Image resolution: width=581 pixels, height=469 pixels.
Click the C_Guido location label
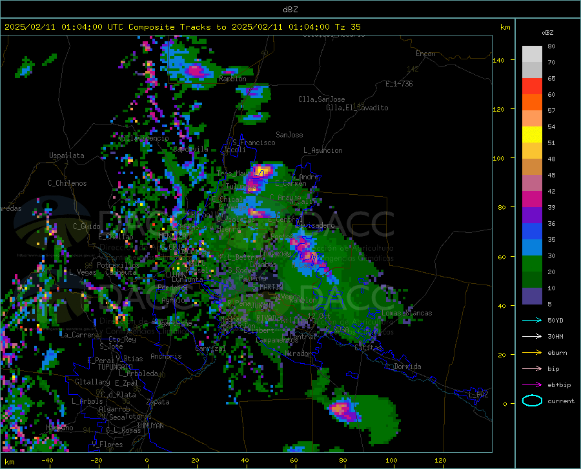[87, 226]
